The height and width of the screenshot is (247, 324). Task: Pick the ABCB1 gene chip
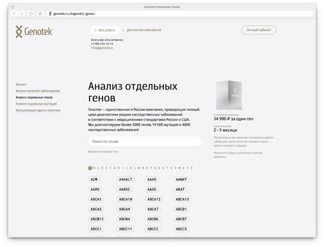(181, 209)
